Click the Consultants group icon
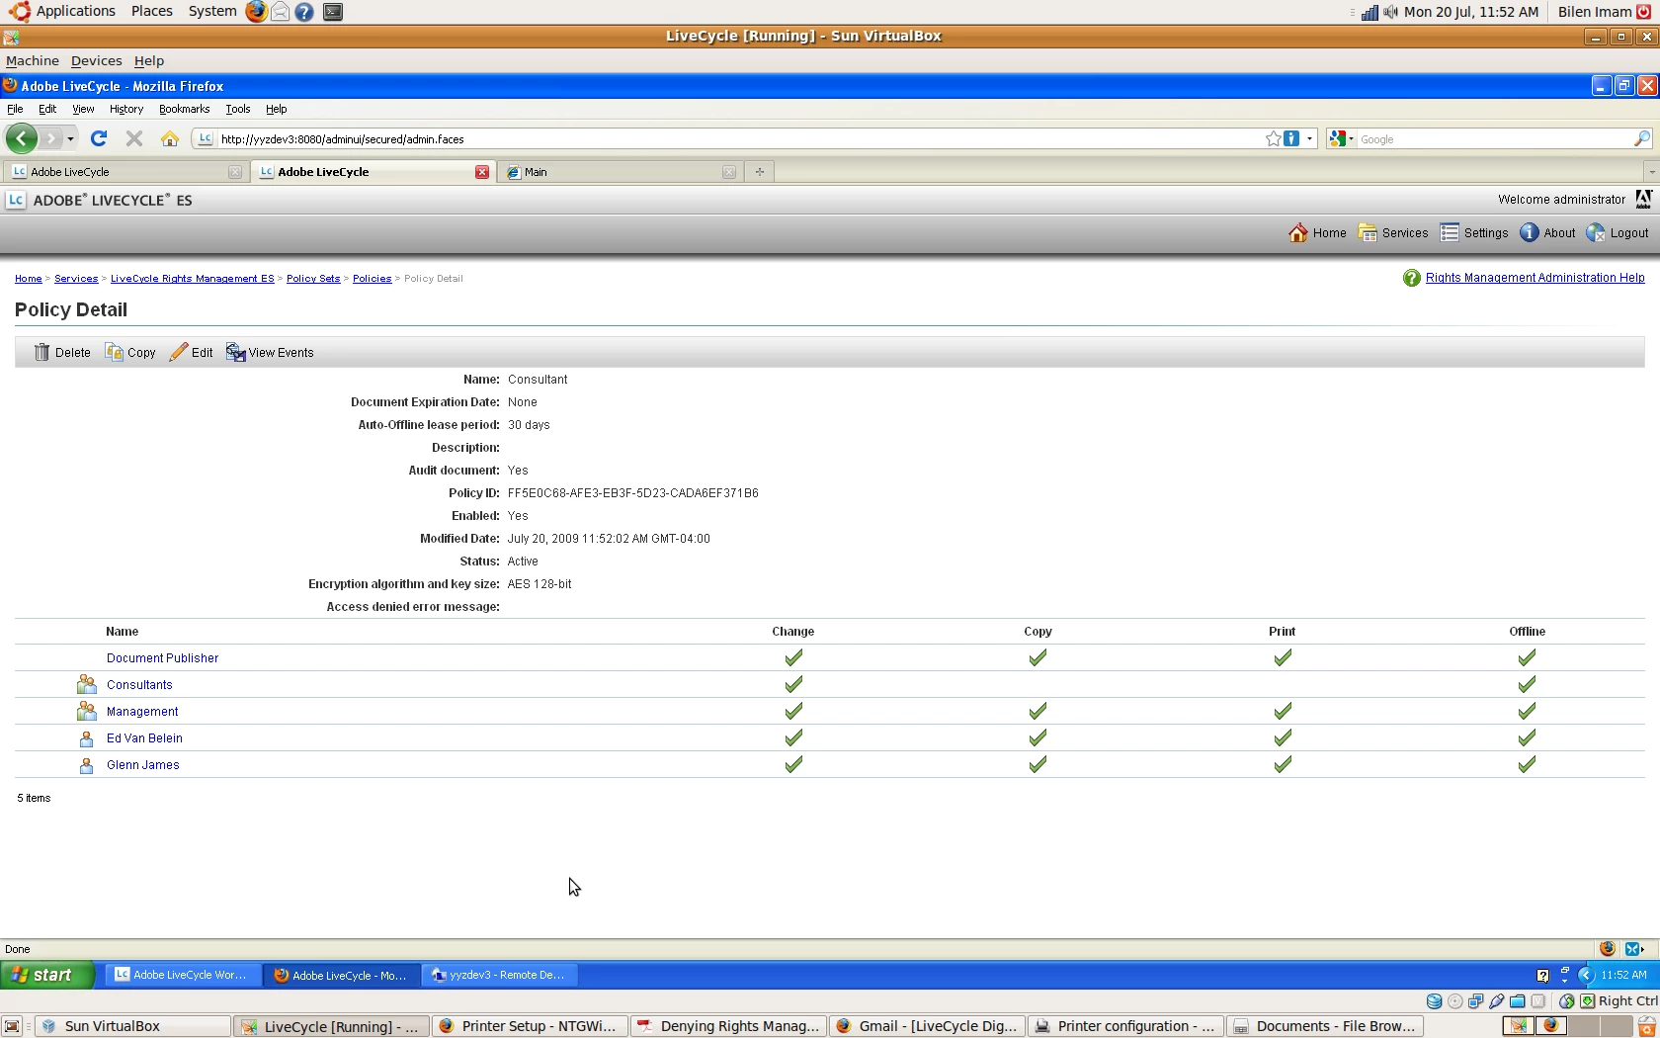This screenshot has height=1038, width=1660. coord(87,684)
